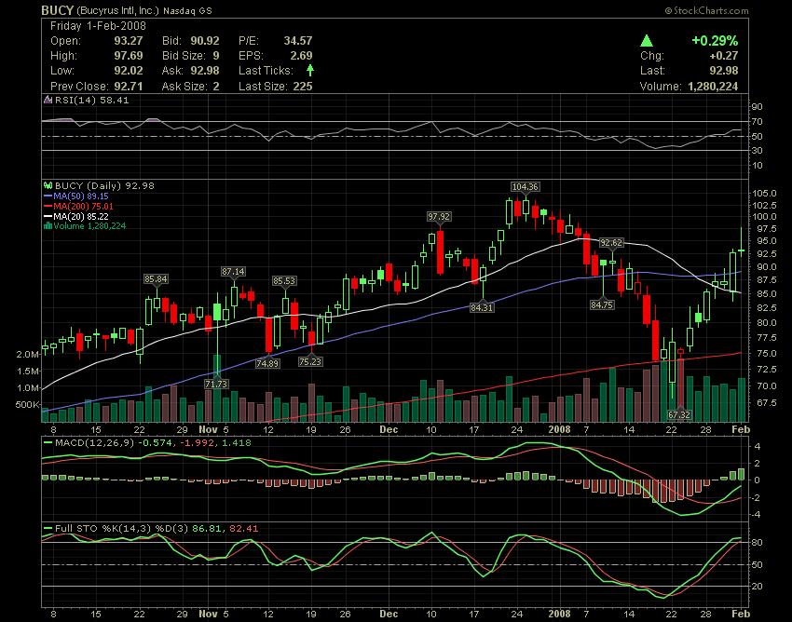Click the Friday 1-Feb-2008 date text
792x622 pixels.
(98, 26)
